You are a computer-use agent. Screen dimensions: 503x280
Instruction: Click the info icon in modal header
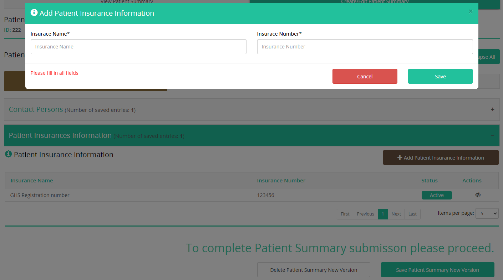34,13
